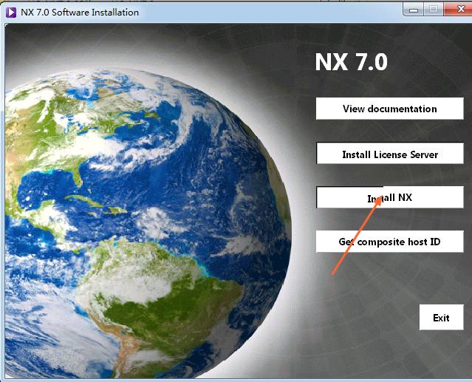The image size is (472, 382).
Task: Select Get composite host ID
Action: click(389, 242)
